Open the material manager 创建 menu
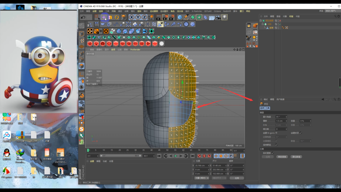 click(x=92, y=161)
